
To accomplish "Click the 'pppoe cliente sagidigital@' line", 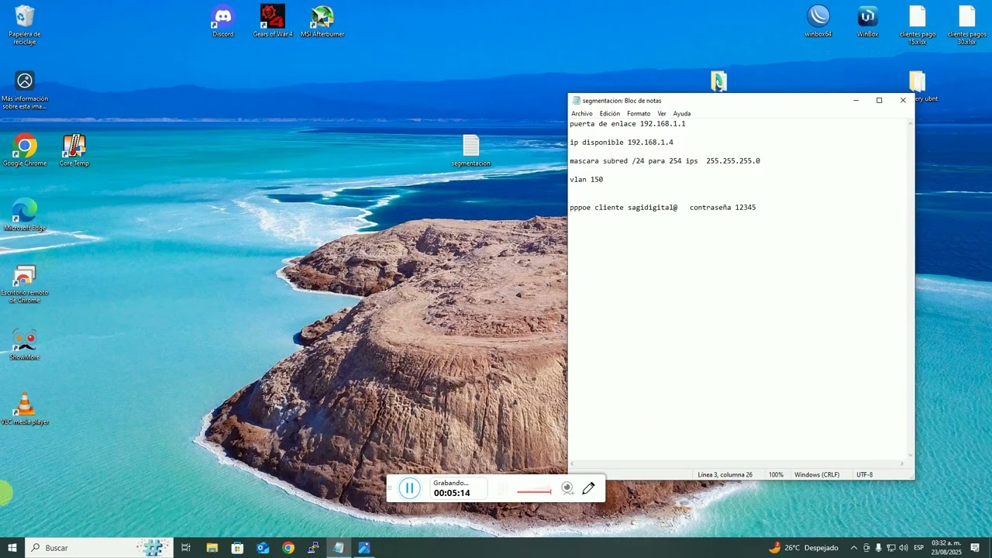I will pyautogui.click(x=663, y=208).
